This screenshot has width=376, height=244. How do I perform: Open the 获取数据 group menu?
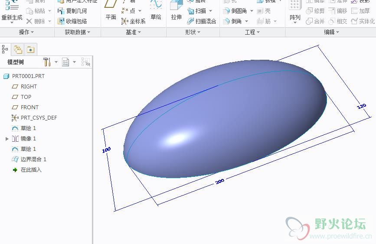(x=78, y=32)
